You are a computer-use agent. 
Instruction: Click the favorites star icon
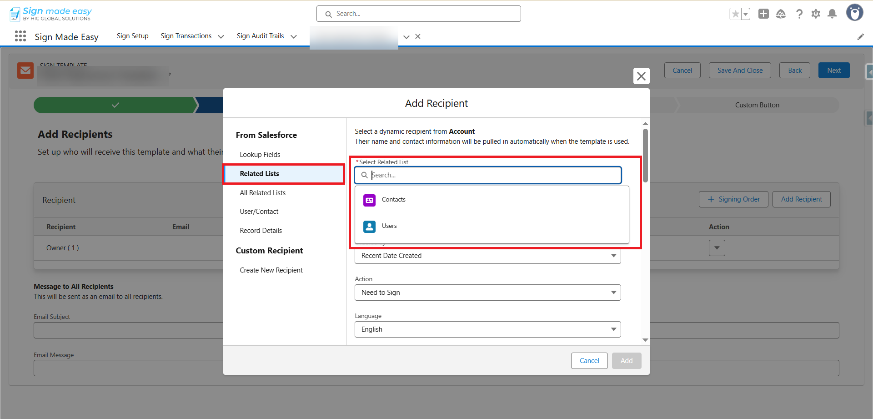tap(735, 14)
